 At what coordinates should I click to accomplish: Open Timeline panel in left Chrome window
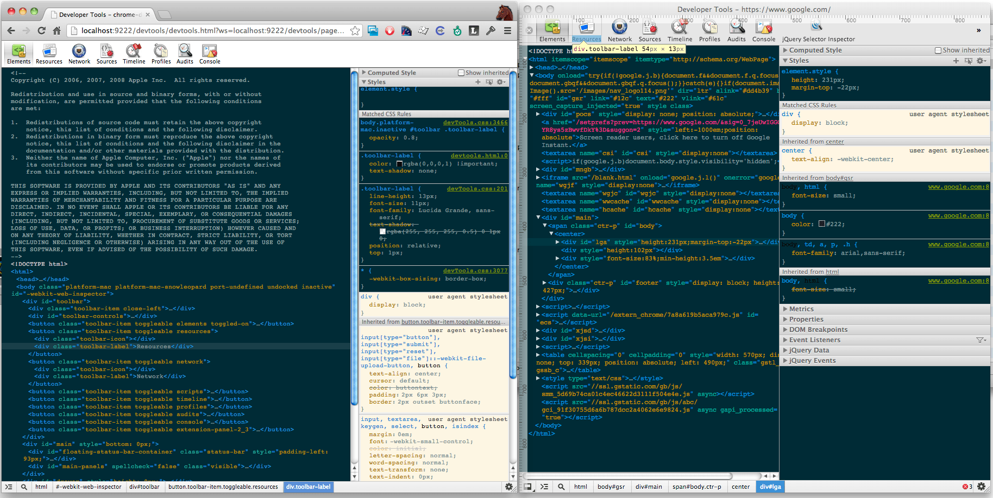pos(134,54)
